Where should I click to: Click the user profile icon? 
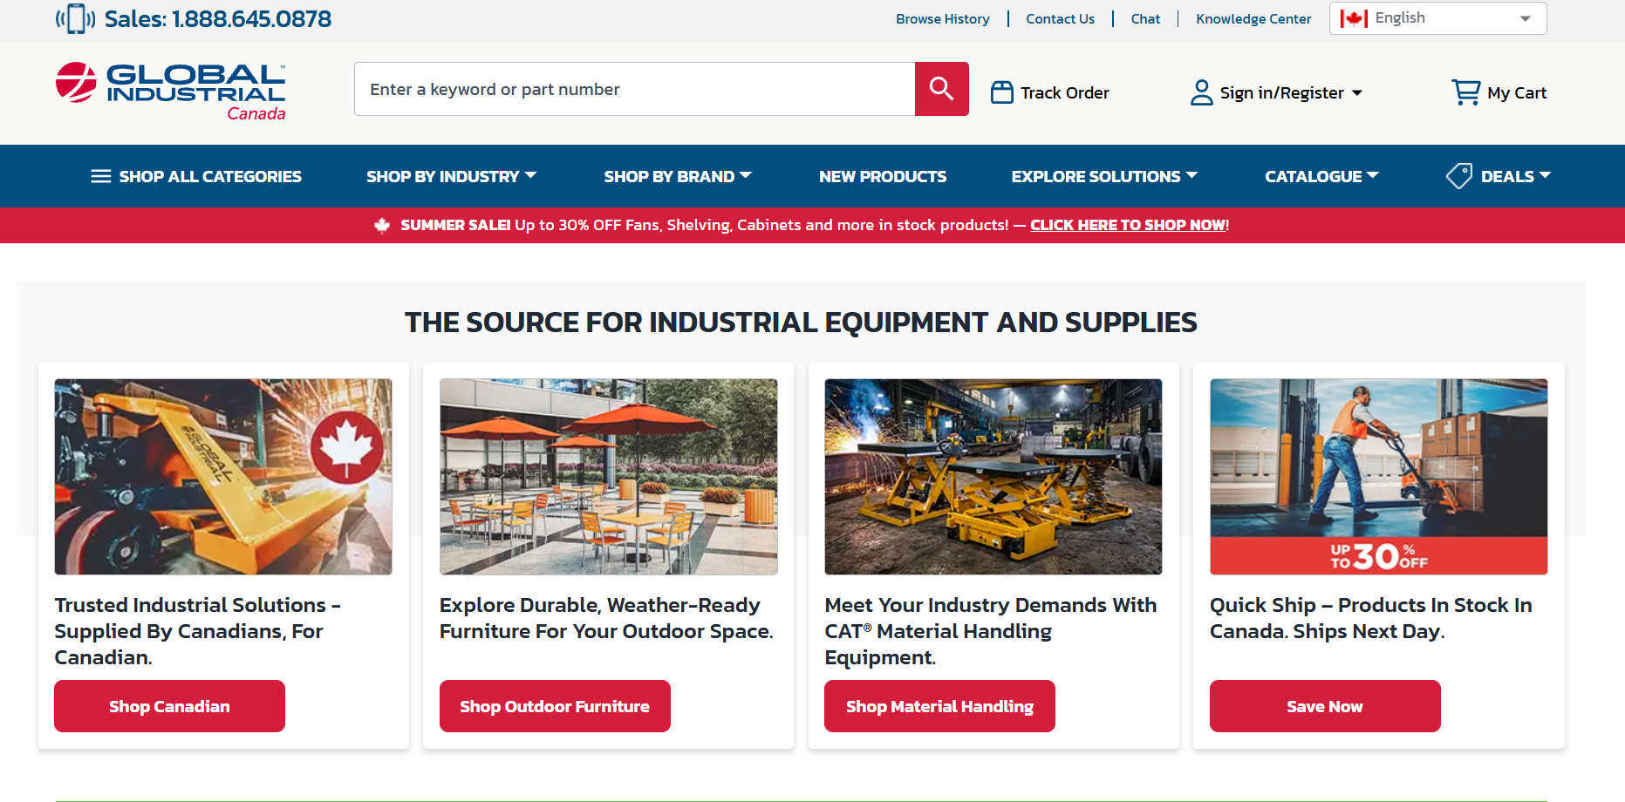point(1201,92)
